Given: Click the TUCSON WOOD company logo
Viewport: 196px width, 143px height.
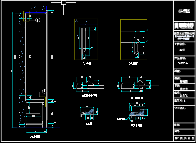Looking at the screenshot, I should click(x=184, y=26).
